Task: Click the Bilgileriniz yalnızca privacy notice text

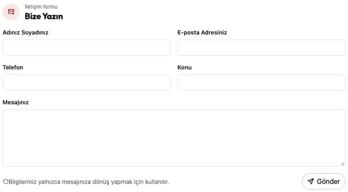Action: pyautogui.click(x=89, y=182)
